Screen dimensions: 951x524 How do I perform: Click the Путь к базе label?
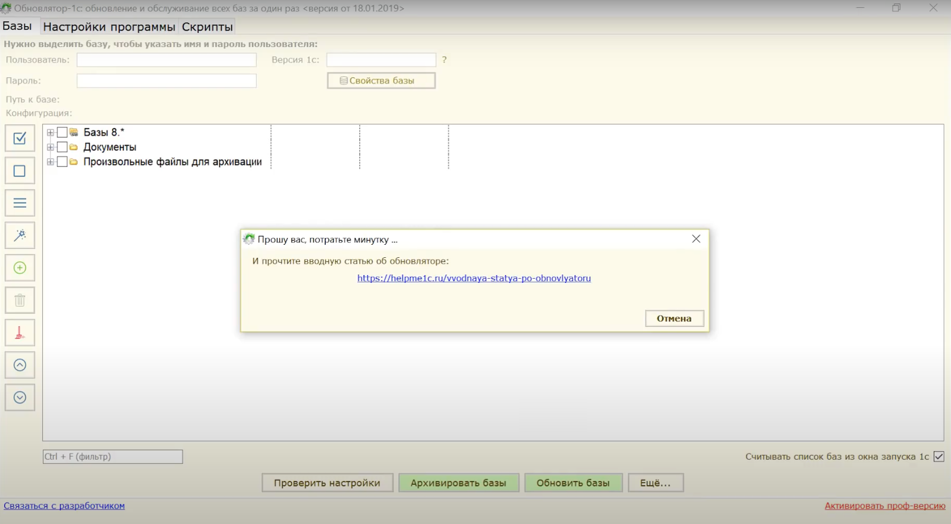click(x=33, y=99)
